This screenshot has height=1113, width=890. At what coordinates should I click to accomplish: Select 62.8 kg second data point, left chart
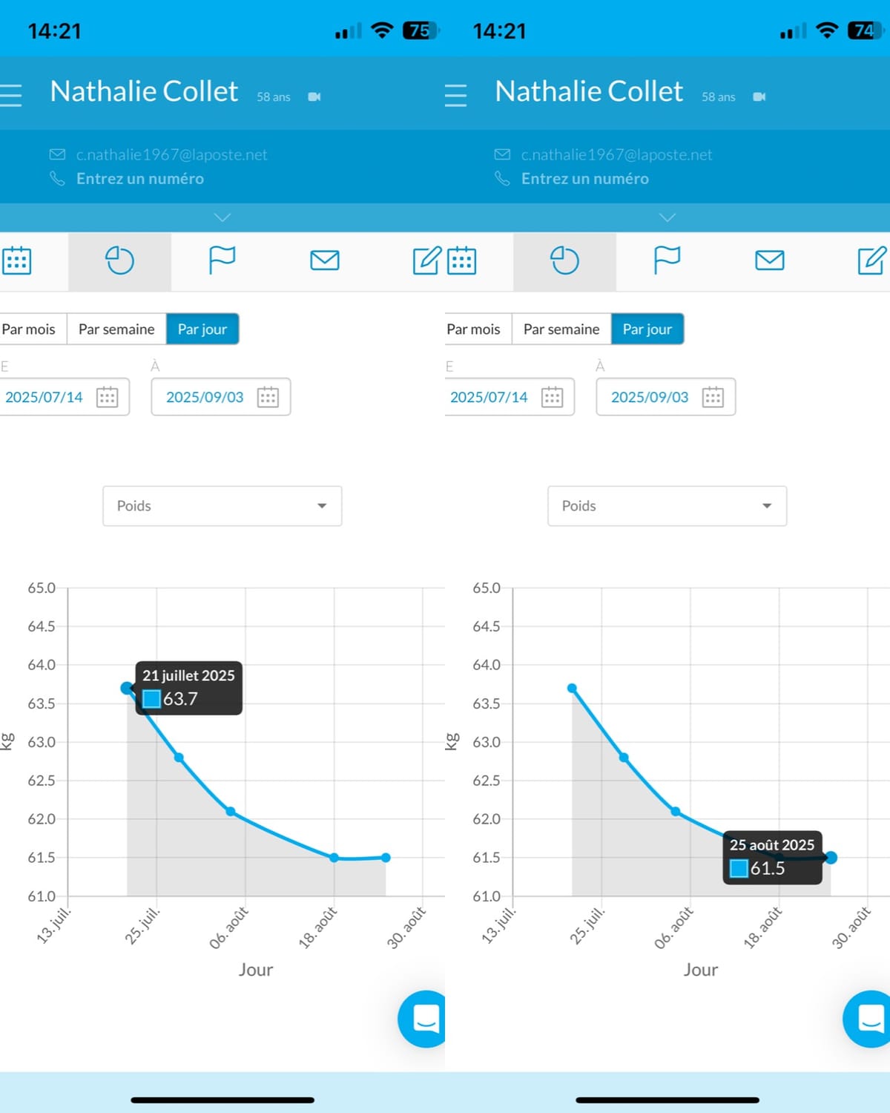pos(179,758)
